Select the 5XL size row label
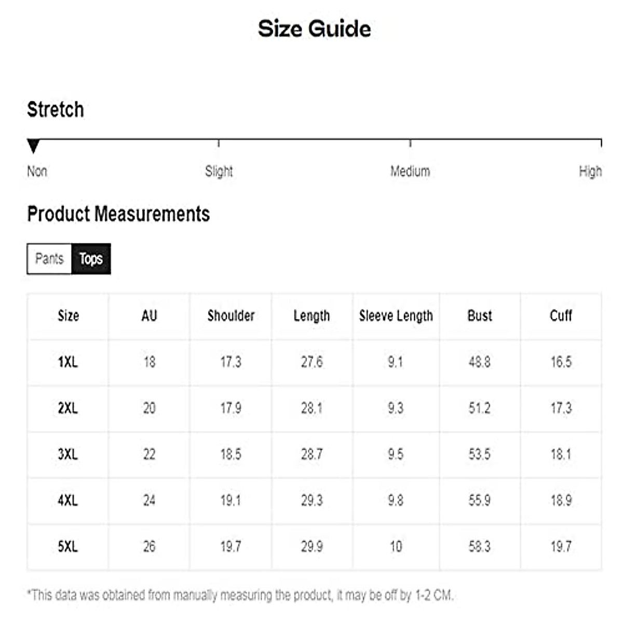Image resolution: width=623 pixels, height=623 pixels. [68, 547]
